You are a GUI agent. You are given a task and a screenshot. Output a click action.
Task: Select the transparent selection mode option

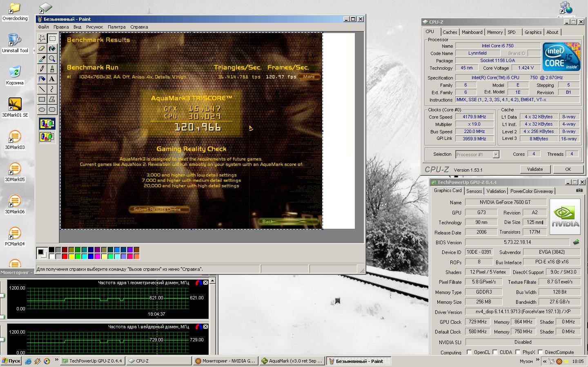click(x=47, y=137)
